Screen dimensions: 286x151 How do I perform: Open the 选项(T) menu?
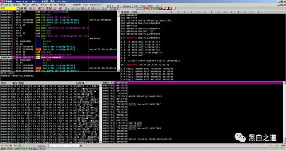(x=44, y=5)
